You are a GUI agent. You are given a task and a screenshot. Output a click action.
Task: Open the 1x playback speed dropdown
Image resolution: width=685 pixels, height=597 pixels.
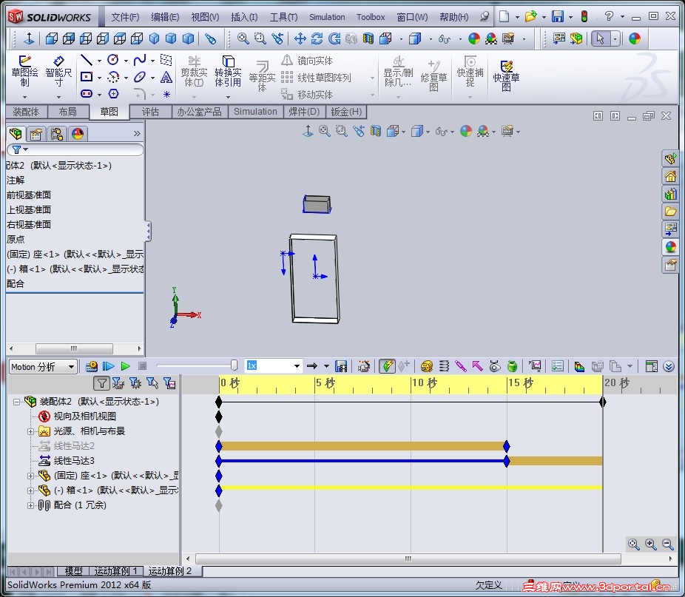click(273, 365)
